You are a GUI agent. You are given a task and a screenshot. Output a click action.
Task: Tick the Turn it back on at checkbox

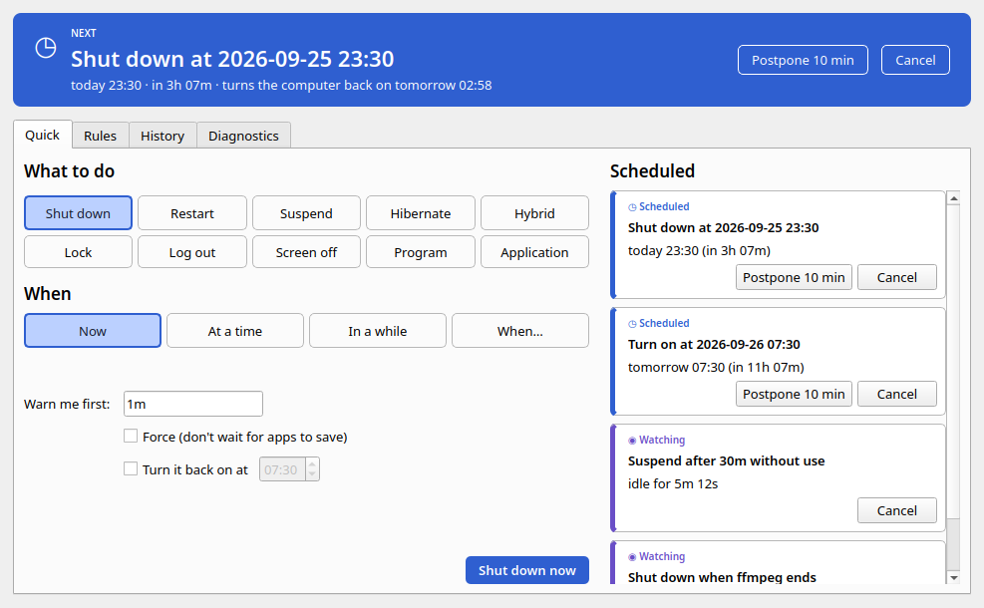pyautogui.click(x=131, y=468)
